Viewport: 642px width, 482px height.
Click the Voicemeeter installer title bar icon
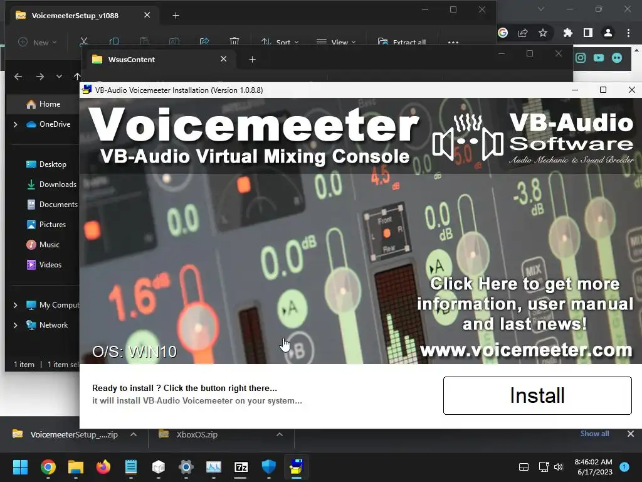[87, 90]
